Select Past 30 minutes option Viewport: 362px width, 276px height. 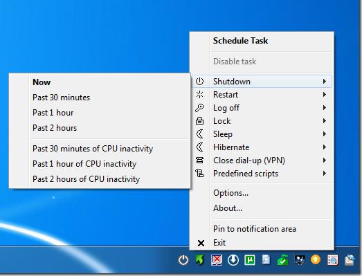[61, 98]
